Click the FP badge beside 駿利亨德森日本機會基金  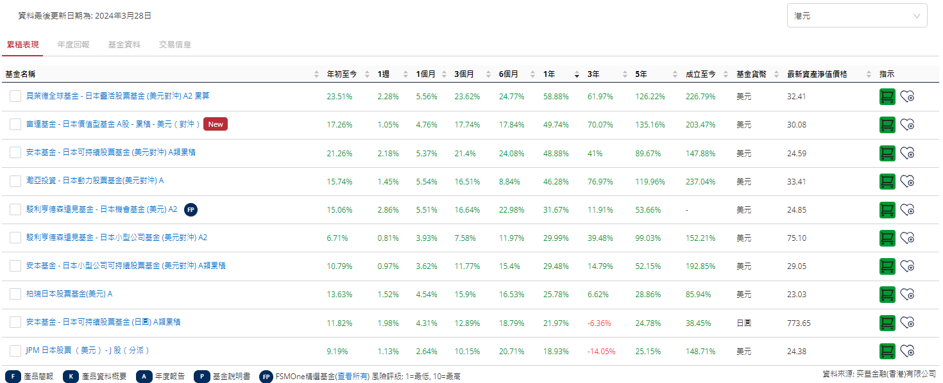click(x=191, y=209)
